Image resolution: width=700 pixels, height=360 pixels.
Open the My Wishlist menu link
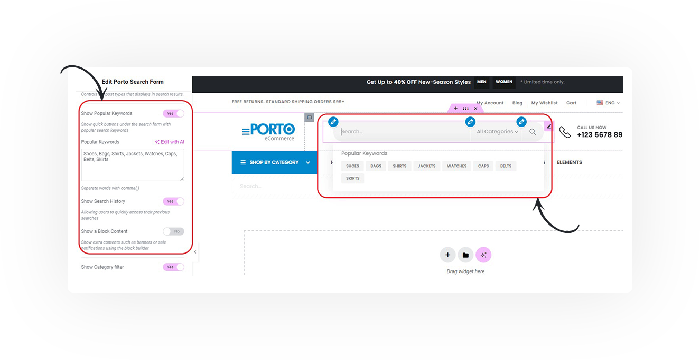[x=544, y=103]
